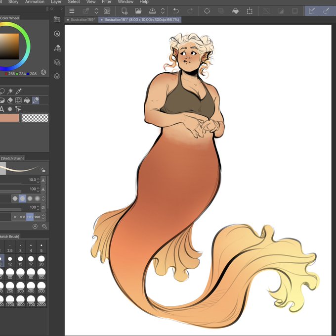The height and width of the screenshot is (336, 336).
Task: Switch to the Illustration159 tab
Action: tap(81, 20)
